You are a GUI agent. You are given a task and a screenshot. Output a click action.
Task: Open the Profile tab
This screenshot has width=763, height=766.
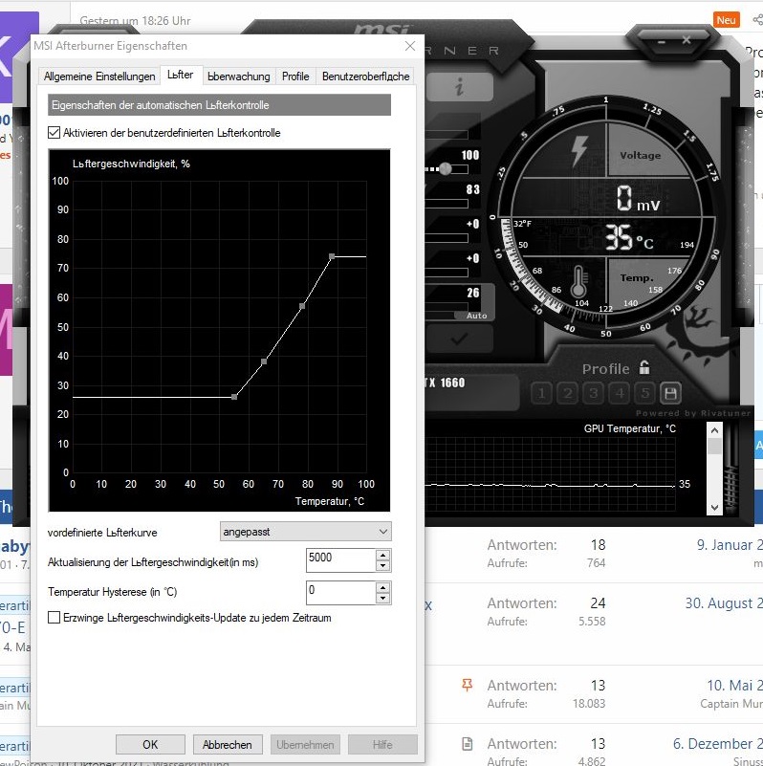tap(295, 77)
